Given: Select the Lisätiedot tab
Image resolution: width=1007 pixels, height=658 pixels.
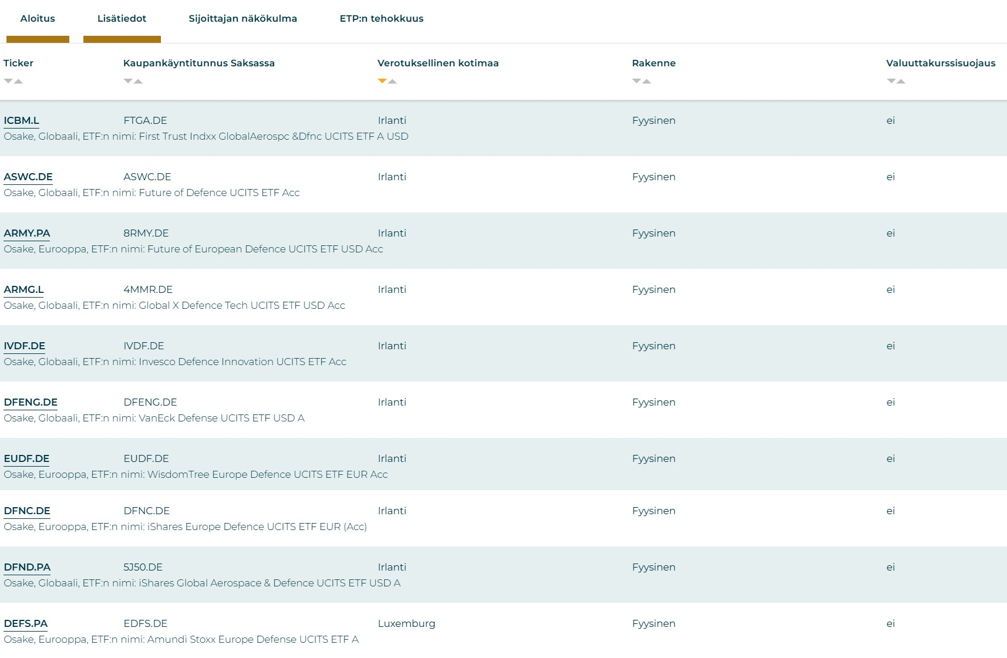Looking at the screenshot, I should 122,19.
